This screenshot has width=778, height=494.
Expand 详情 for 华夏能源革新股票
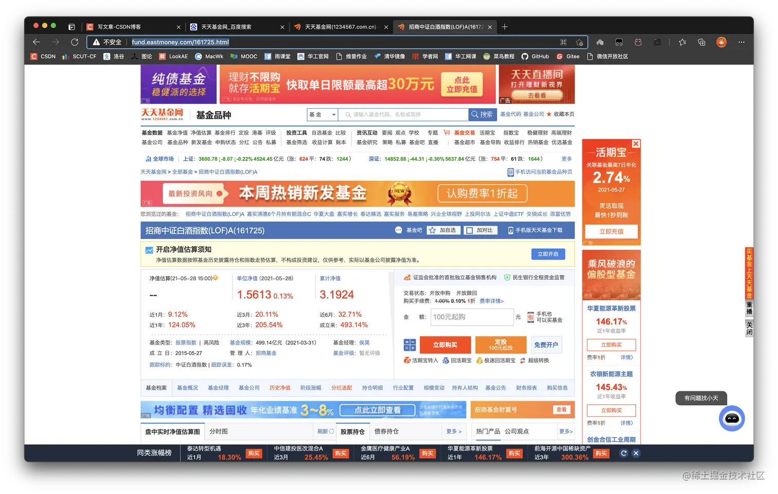(x=627, y=357)
